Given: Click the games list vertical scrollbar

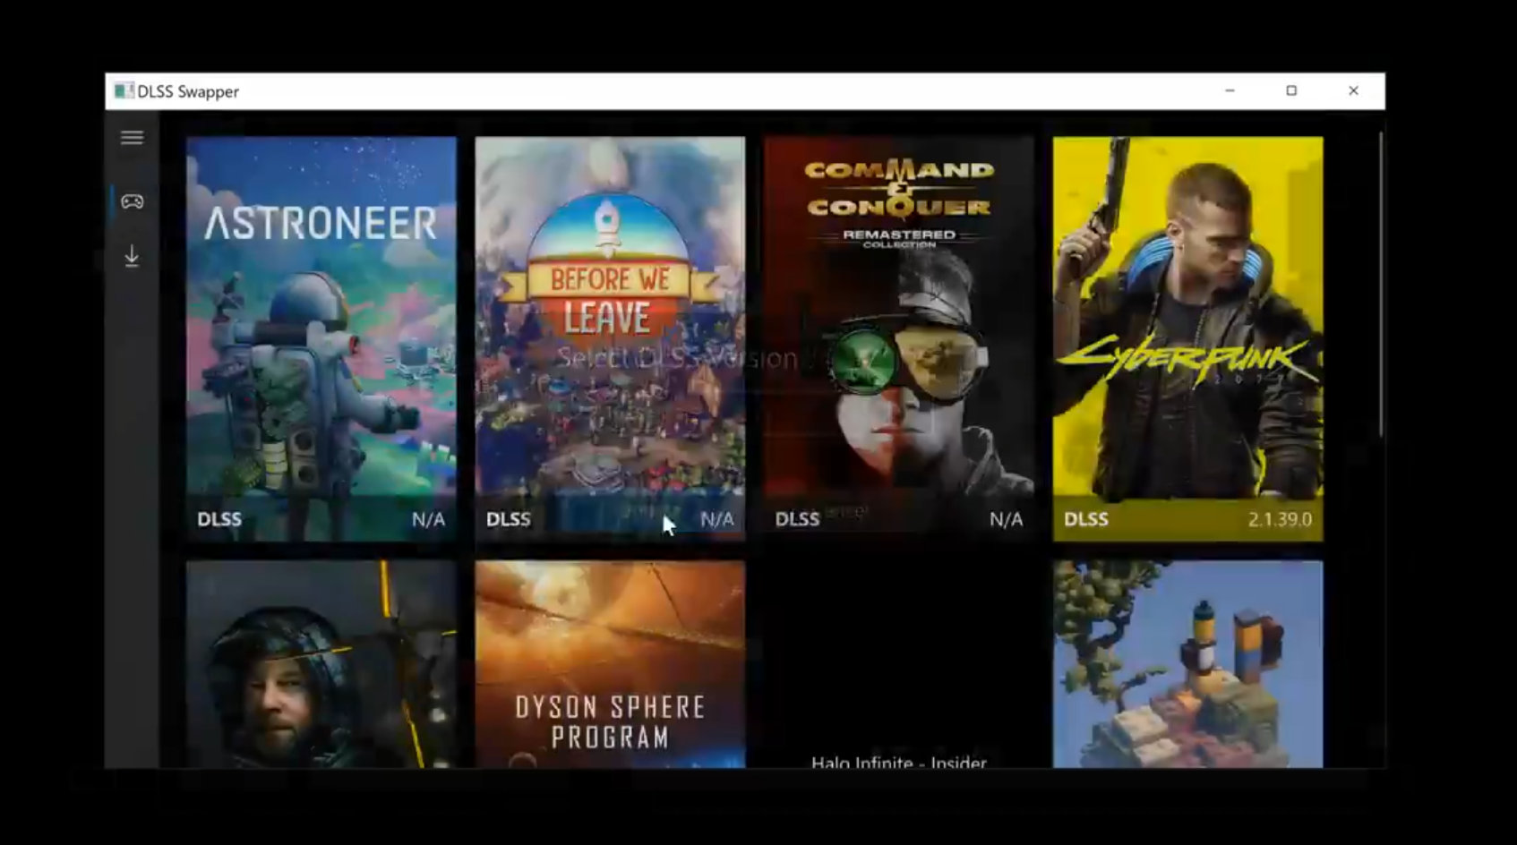Looking at the screenshot, I should click(1381, 285).
